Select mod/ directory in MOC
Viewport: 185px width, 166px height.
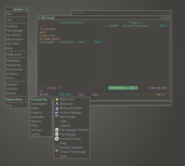43,32
